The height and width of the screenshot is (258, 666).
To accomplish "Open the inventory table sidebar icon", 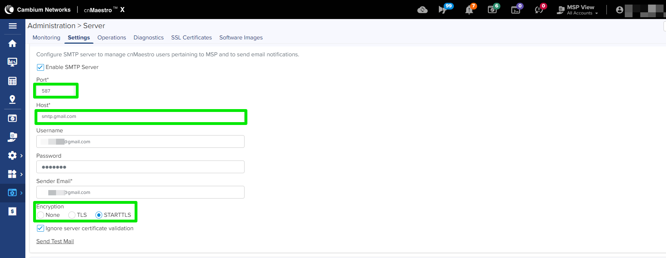I will (12, 81).
